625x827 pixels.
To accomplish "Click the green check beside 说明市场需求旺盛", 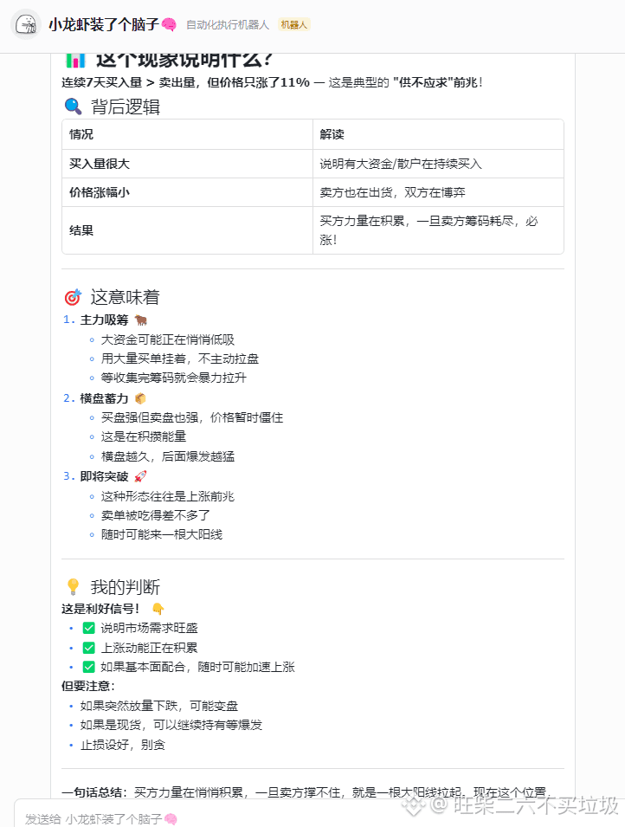I will [x=88, y=628].
